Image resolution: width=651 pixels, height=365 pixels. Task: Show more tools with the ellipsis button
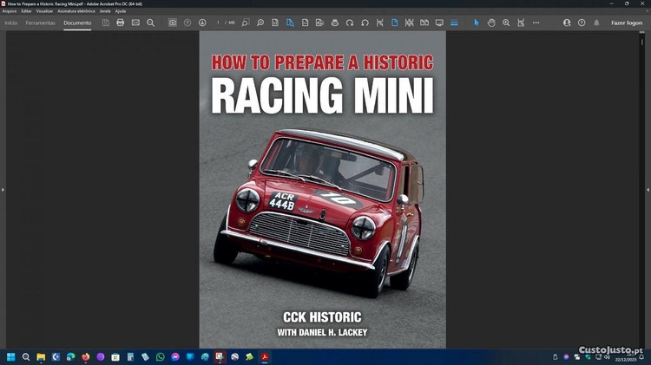(x=536, y=23)
